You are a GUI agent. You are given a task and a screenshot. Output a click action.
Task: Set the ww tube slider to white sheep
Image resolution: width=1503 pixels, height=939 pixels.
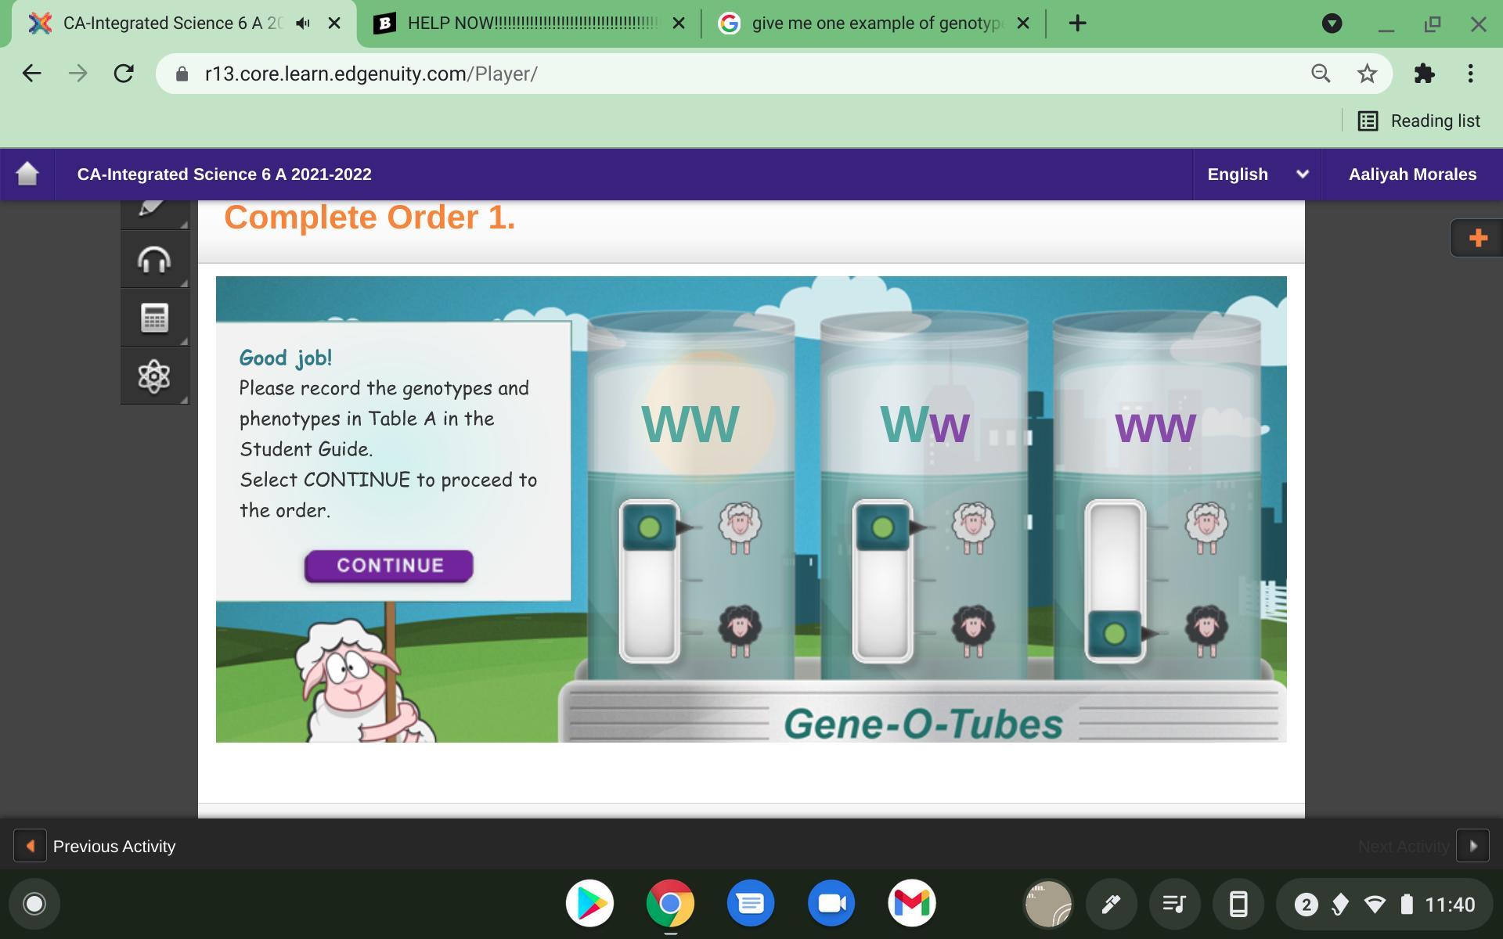coord(1115,527)
